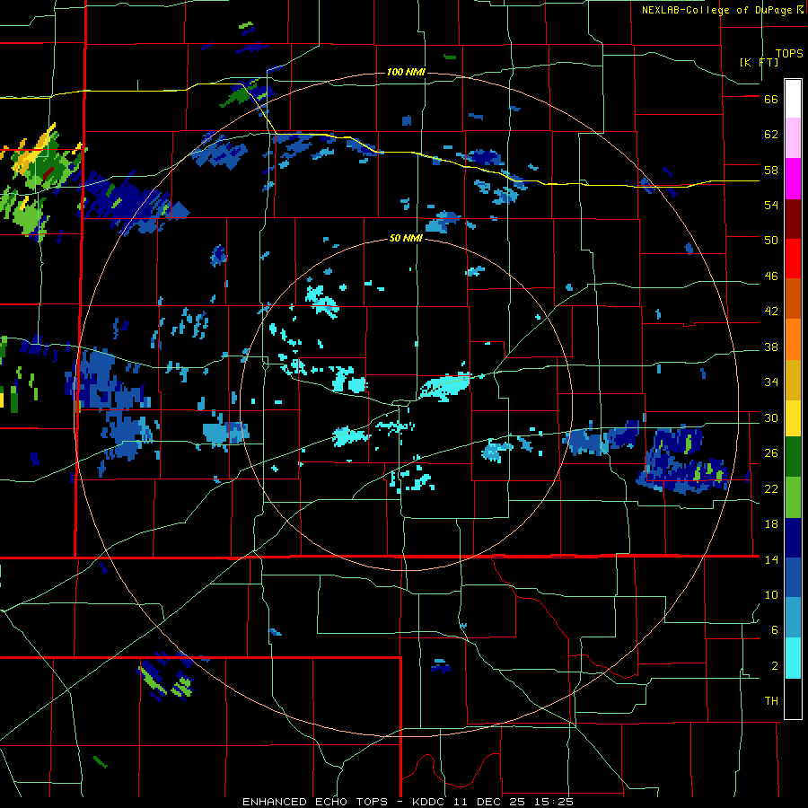
Task: Click the white 66 kft legend swatch
Action: click(x=793, y=99)
